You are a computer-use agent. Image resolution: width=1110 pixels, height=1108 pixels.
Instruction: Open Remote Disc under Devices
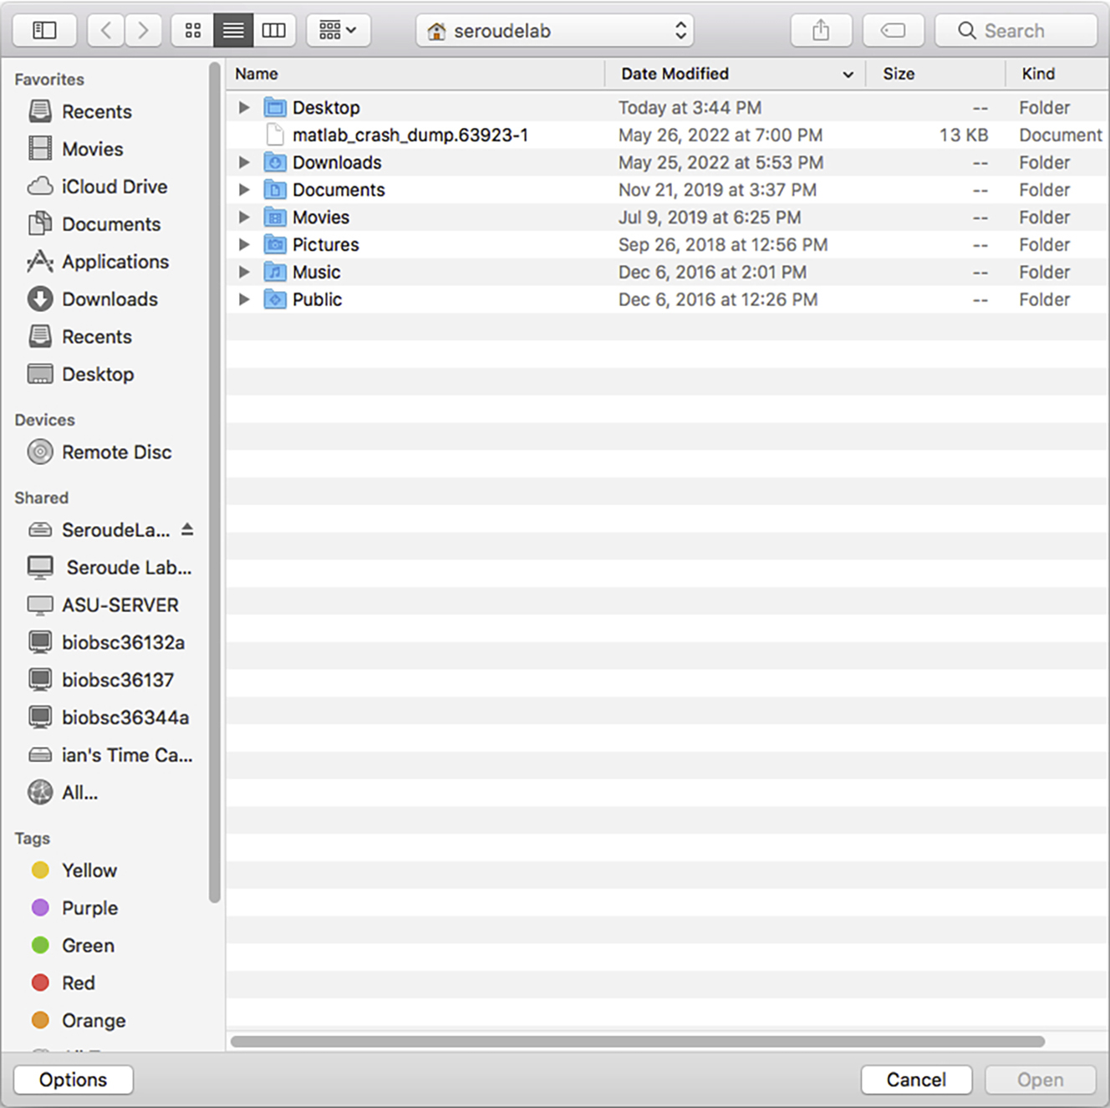[x=116, y=452]
